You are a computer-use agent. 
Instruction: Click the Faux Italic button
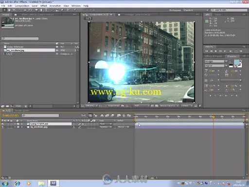click(215, 95)
